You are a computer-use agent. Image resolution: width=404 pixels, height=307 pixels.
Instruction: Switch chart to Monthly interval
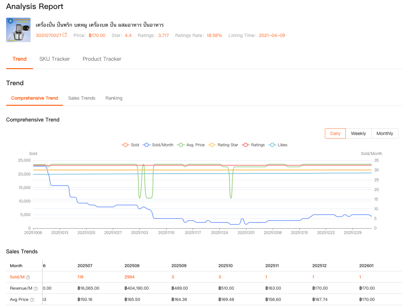pos(385,133)
